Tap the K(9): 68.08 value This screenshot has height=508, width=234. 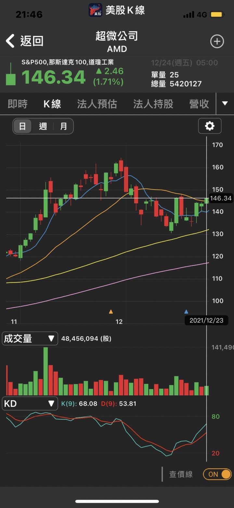(79, 404)
